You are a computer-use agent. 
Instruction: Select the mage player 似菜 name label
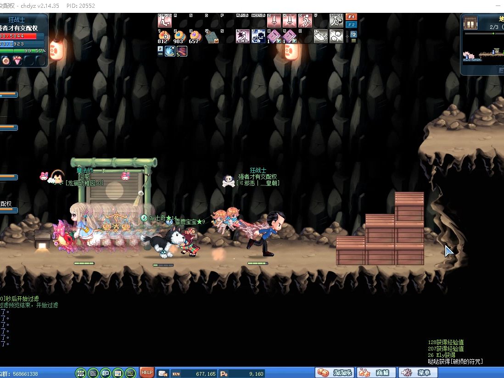(x=84, y=177)
